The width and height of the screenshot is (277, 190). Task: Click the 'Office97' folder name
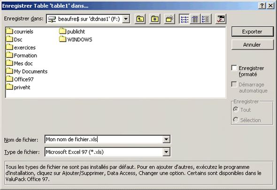(x=23, y=80)
